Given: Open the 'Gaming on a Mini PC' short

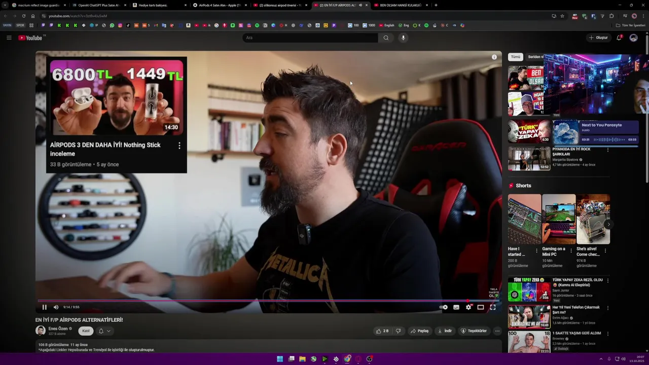Looking at the screenshot, I should click(558, 219).
